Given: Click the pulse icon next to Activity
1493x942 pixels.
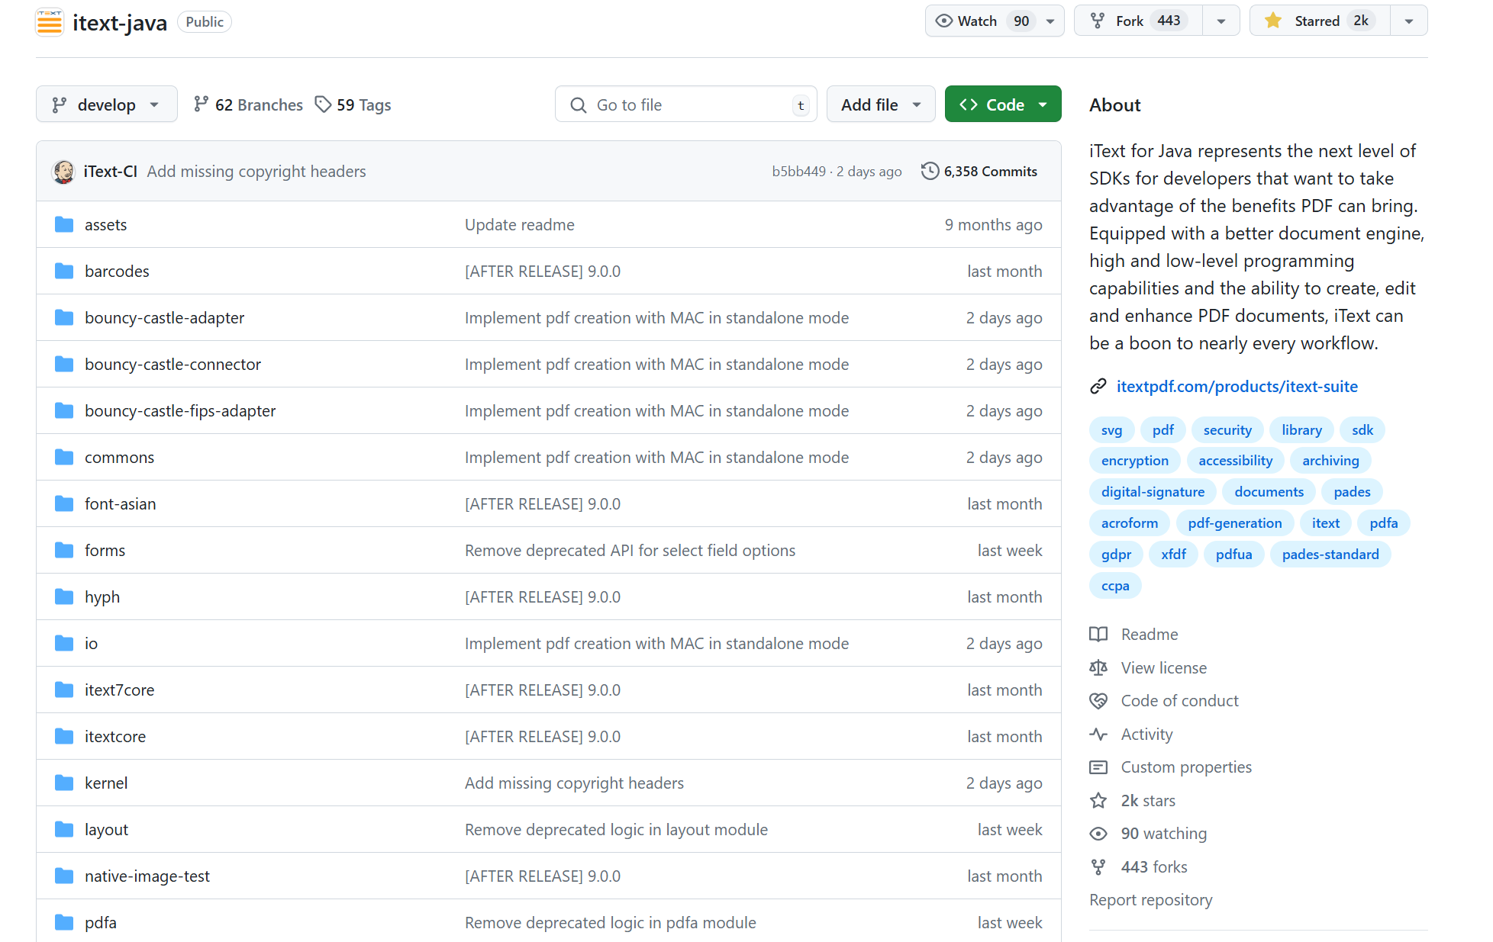Looking at the screenshot, I should (1098, 735).
